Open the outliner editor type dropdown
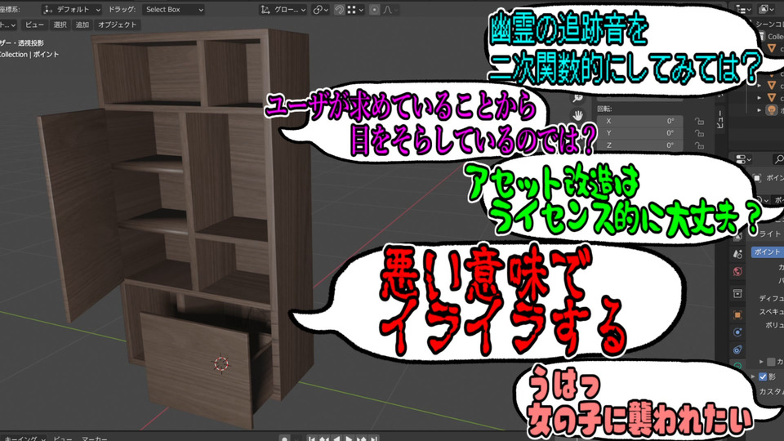This screenshot has height=441, width=784. (743, 9)
